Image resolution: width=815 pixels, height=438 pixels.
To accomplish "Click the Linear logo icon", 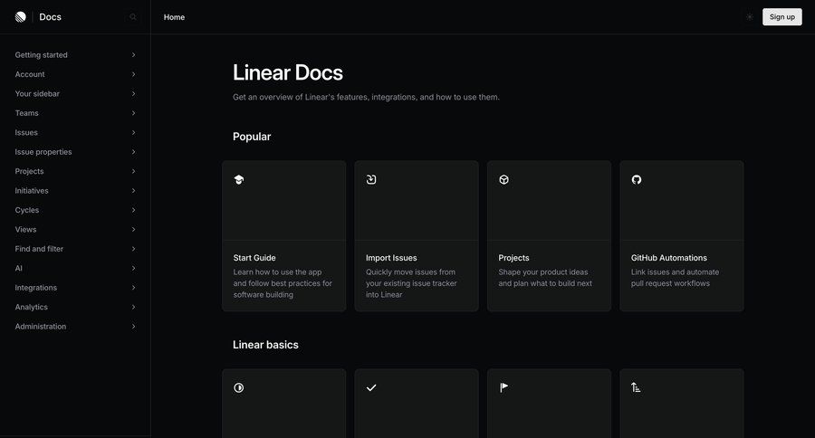I will pos(21,17).
